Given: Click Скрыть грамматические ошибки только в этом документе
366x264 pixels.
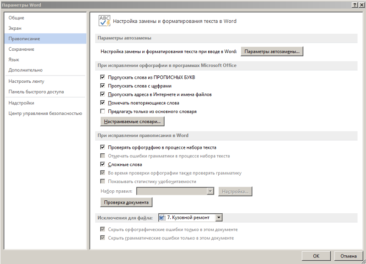Looking at the screenshot, I should click(x=102, y=238).
